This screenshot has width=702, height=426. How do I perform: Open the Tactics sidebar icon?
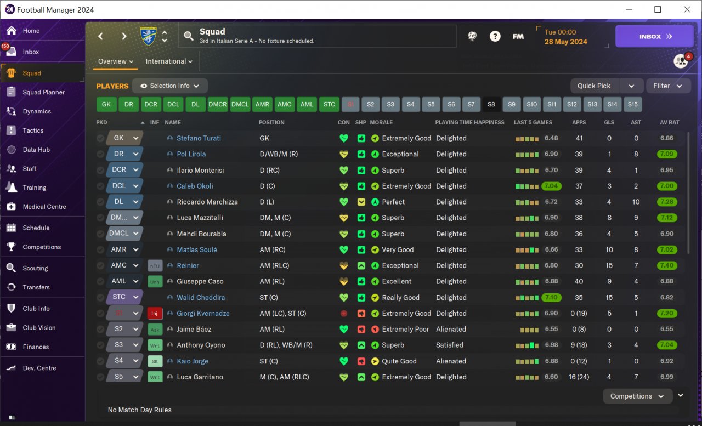(11, 130)
